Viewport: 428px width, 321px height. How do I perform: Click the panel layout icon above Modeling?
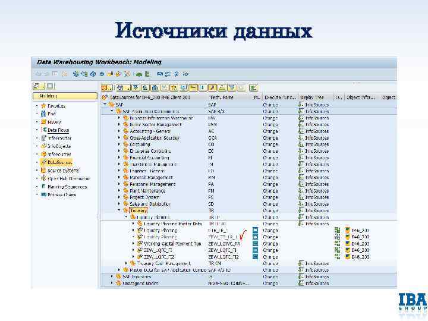[37, 86]
